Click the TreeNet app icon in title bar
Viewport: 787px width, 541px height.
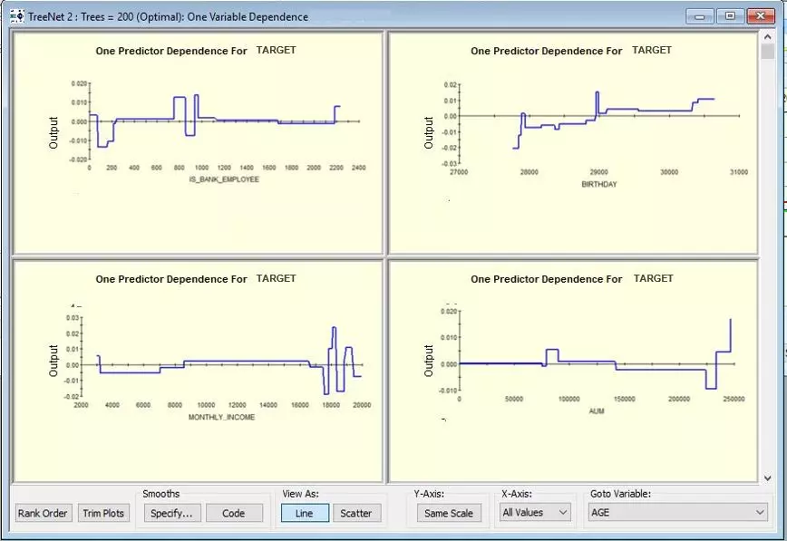[16, 16]
